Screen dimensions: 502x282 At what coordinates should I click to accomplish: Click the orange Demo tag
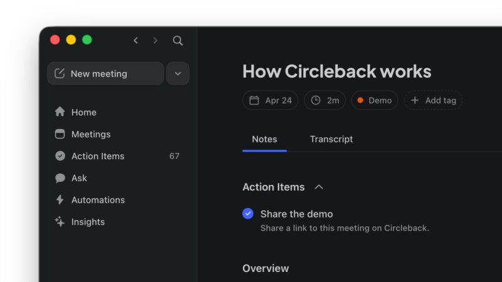coord(375,100)
